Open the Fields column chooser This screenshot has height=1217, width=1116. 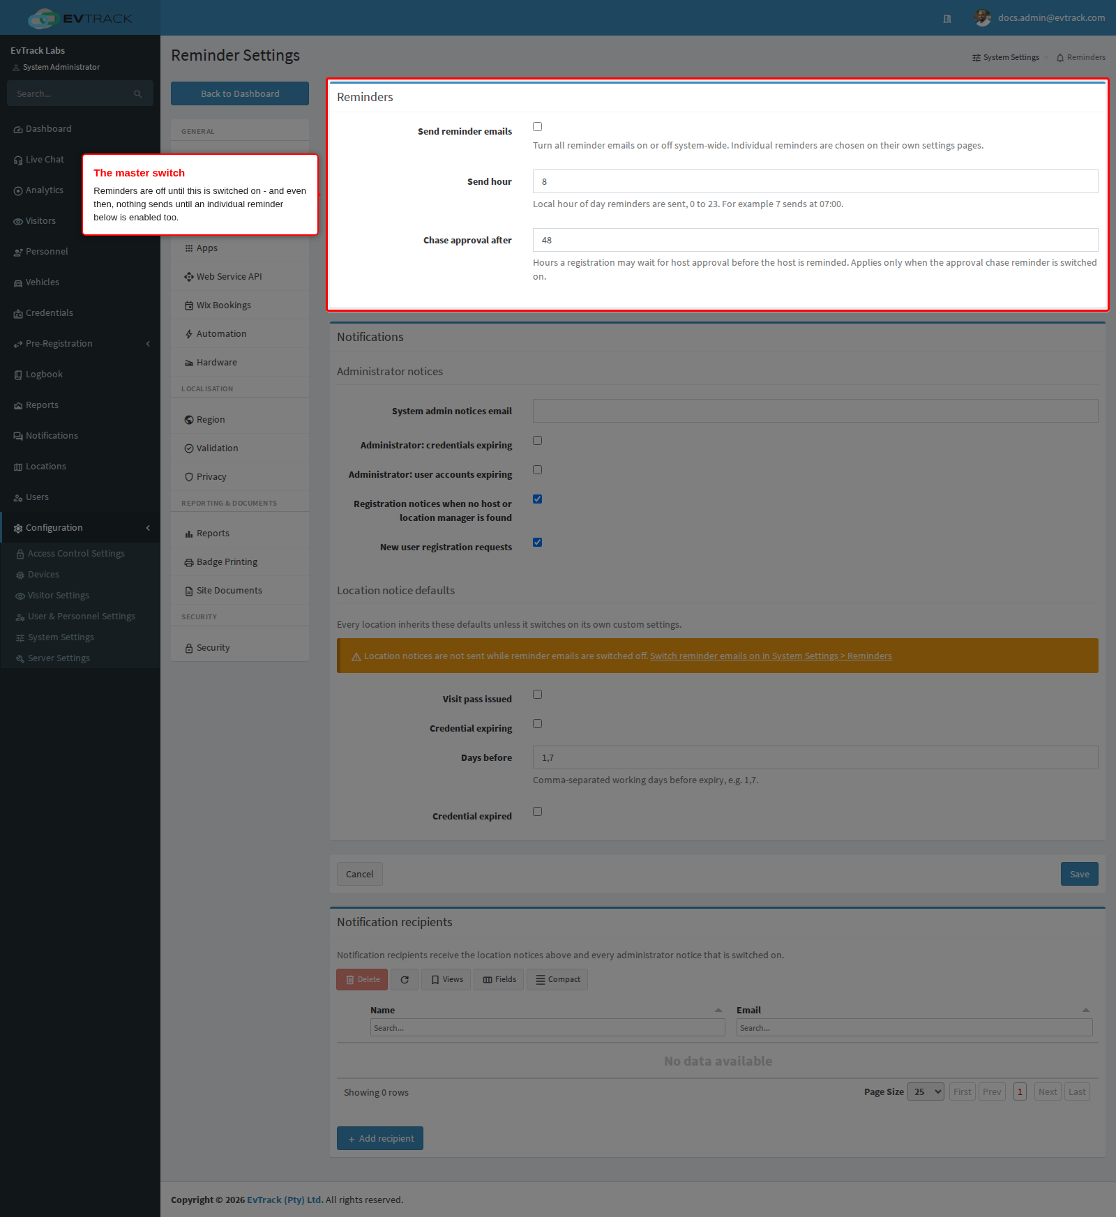click(x=499, y=979)
